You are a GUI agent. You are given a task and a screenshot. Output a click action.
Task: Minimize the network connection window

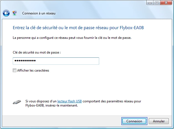150,3
